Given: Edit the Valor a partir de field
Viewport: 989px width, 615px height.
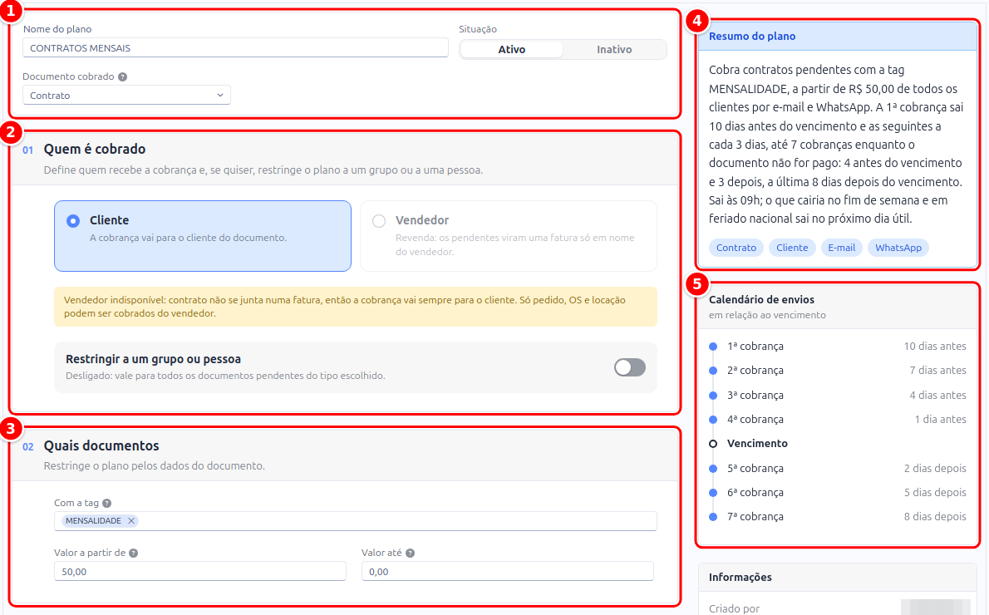Looking at the screenshot, I should 200,572.
